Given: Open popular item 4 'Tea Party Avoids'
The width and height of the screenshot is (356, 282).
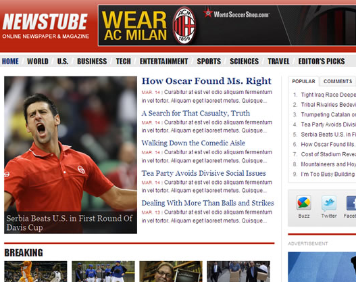Looking at the screenshot, I should tap(328, 124).
